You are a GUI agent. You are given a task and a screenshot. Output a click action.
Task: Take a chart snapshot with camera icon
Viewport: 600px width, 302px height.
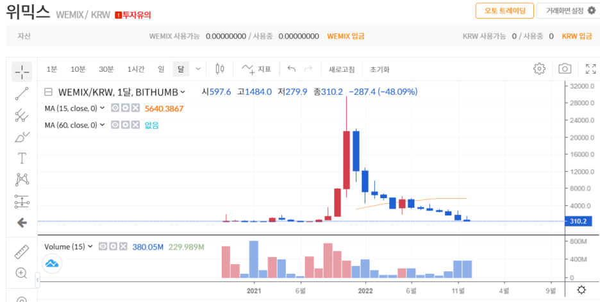[x=565, y=69]
